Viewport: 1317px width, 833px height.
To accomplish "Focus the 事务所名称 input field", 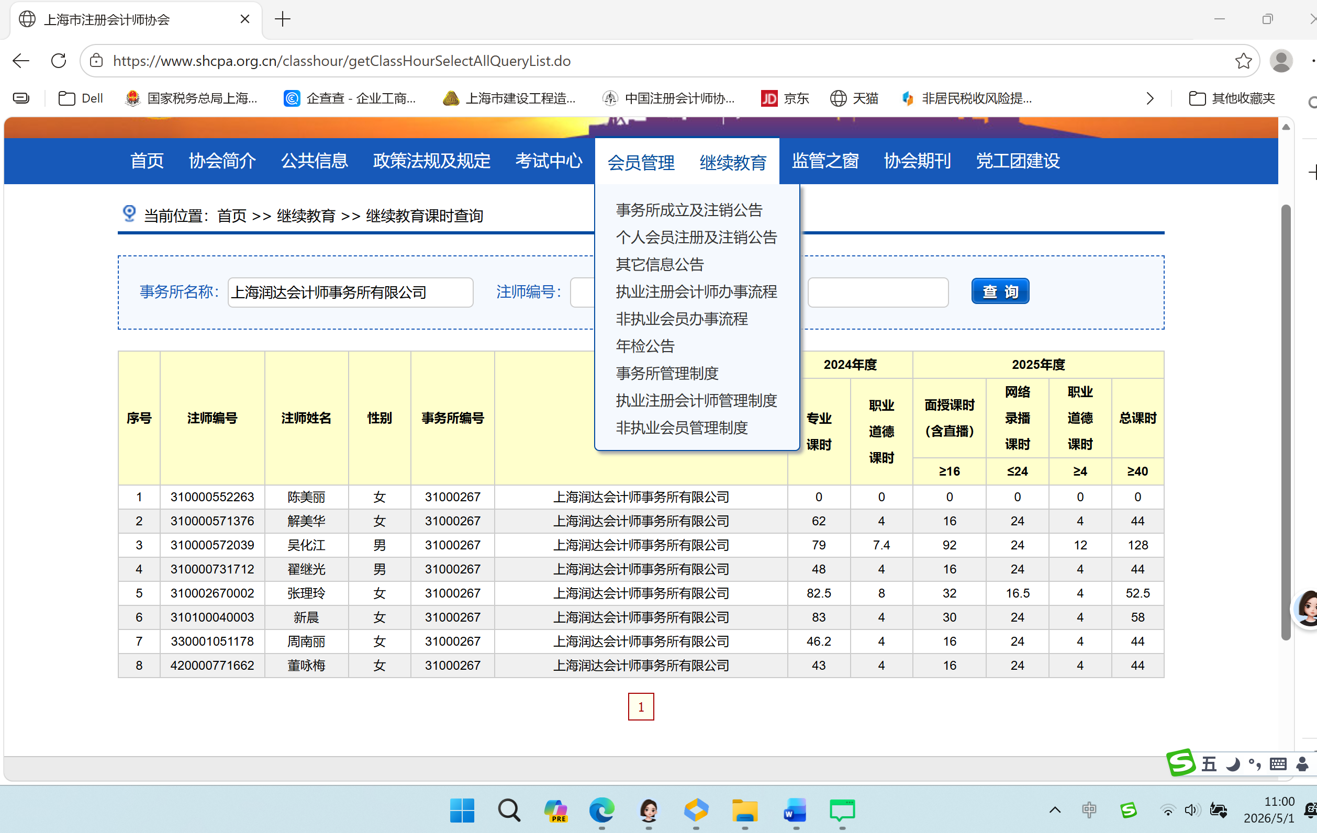I will 350,292.
